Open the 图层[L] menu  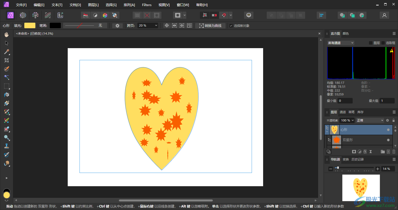(x=93, y=5)
